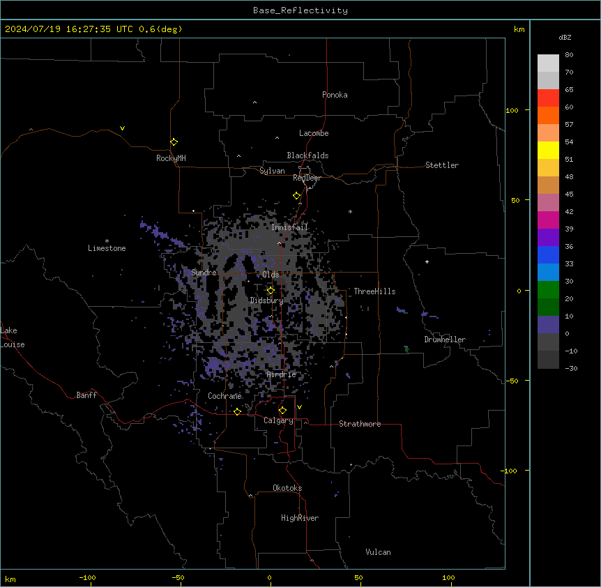Click the Olds label
The width and height of the screenshot is (601, 587).
click(x=271, y=275)
